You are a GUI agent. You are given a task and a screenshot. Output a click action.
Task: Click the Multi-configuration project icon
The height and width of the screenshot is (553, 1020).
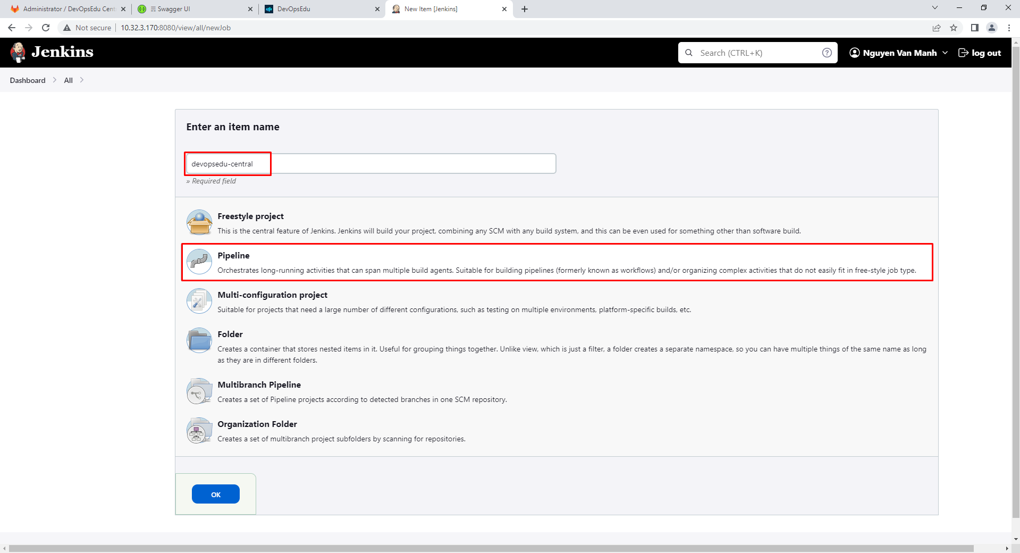point(199,301)
